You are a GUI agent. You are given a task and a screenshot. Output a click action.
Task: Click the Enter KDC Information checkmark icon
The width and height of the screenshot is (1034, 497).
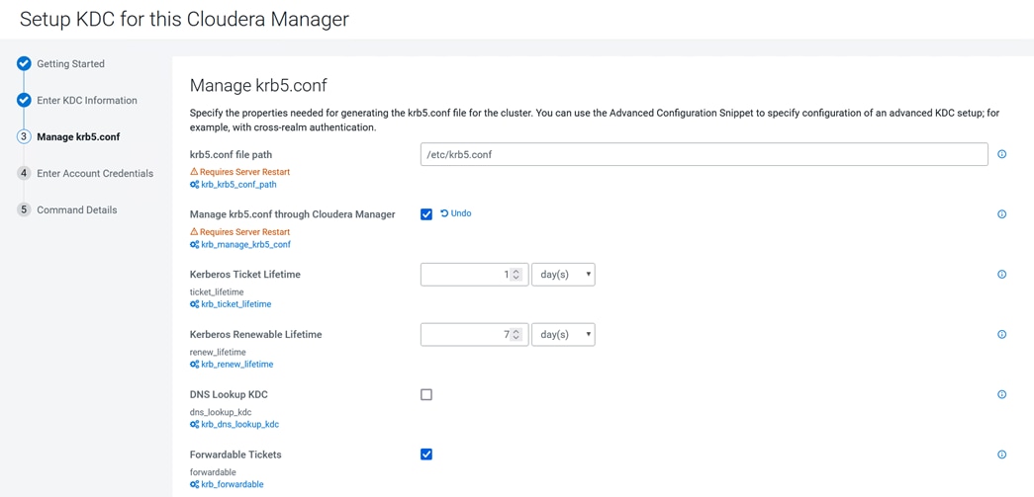24,100
